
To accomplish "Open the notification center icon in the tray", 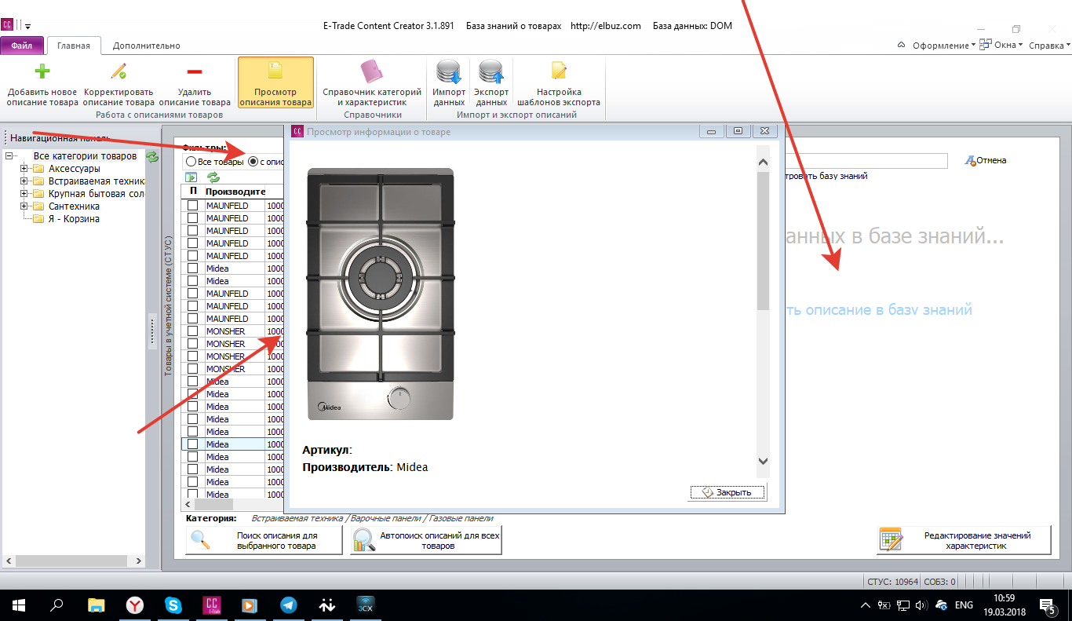I will pos(1047,605).
